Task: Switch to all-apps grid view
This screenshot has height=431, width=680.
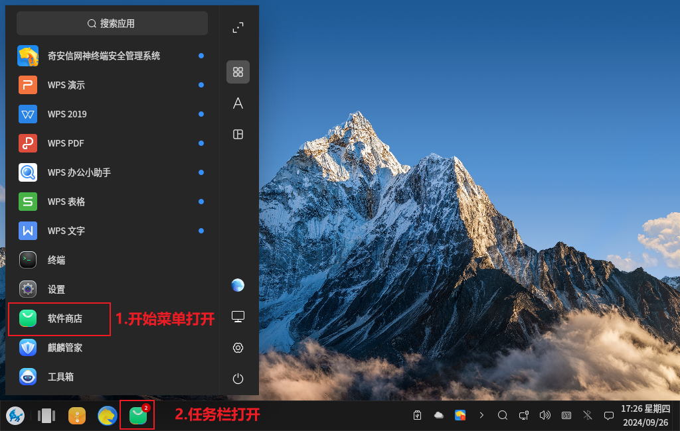Action: click(x=238, y=72)
